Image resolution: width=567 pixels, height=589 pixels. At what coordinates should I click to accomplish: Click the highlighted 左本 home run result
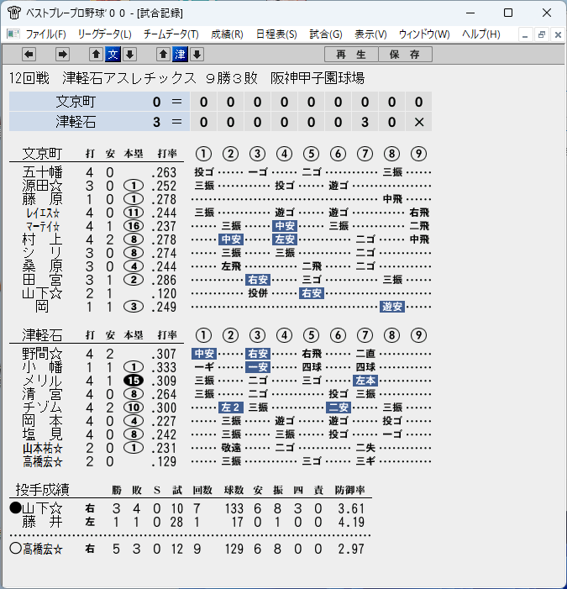pyautogui.click(x=365, y=381)
